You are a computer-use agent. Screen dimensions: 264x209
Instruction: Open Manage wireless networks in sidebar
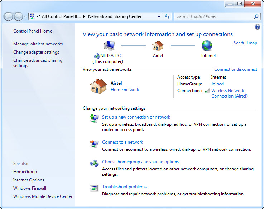[38, 44]
